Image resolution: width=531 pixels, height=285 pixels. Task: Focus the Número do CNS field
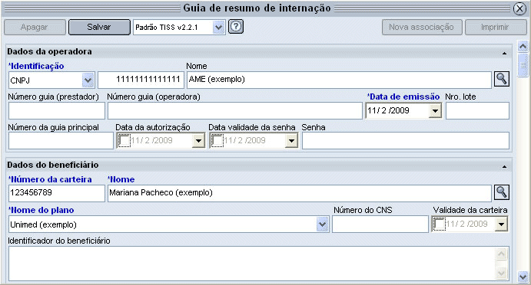click(x=380, y=224)
